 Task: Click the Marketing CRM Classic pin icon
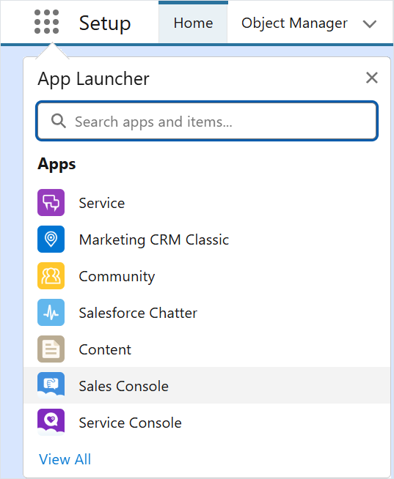51,239
